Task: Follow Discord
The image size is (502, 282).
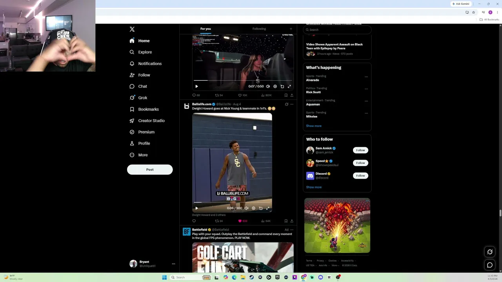Action: [x=360, y=175]
